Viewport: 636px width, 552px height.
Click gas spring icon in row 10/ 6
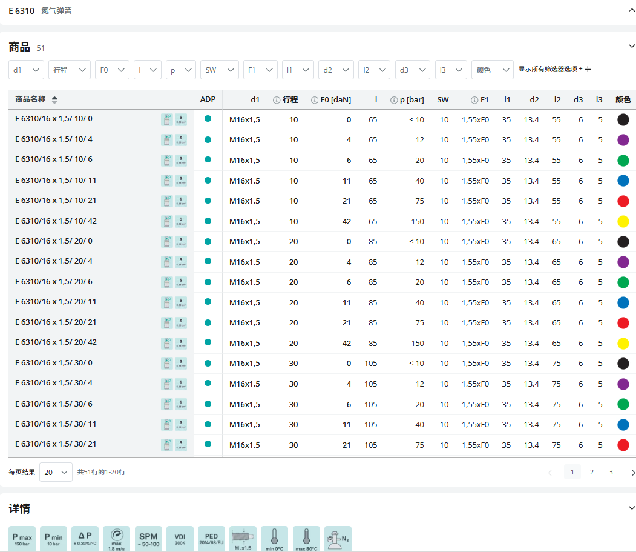pos(166,160)
